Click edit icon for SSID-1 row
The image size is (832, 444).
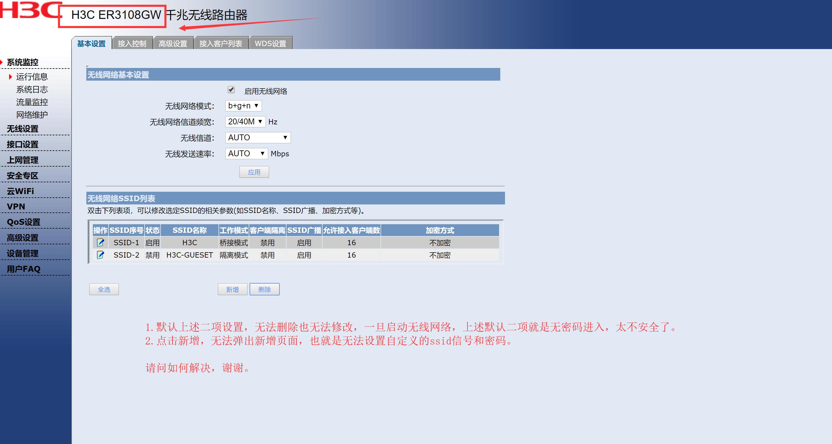[x=100, y=242]
